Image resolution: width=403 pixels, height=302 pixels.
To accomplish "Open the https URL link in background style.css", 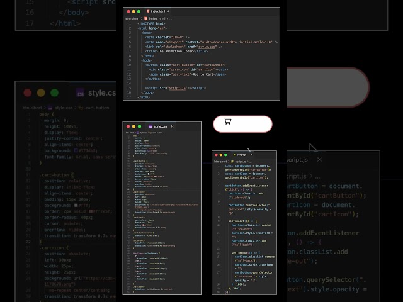I will [x=99, y=279].
